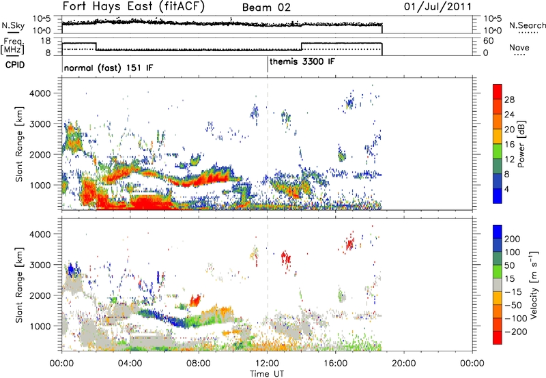Select the bright blue bottom segment of the Power colorbar
Image resolution: width=546 pixels, height=378 pixels.
tap(498, 197)
